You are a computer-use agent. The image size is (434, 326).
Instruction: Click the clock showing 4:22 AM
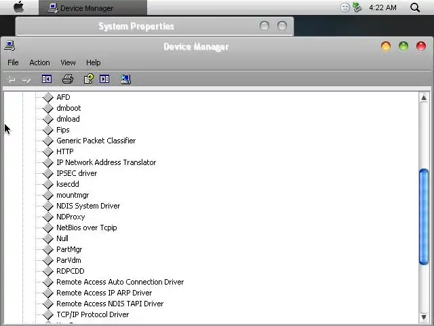coord(382,7)
